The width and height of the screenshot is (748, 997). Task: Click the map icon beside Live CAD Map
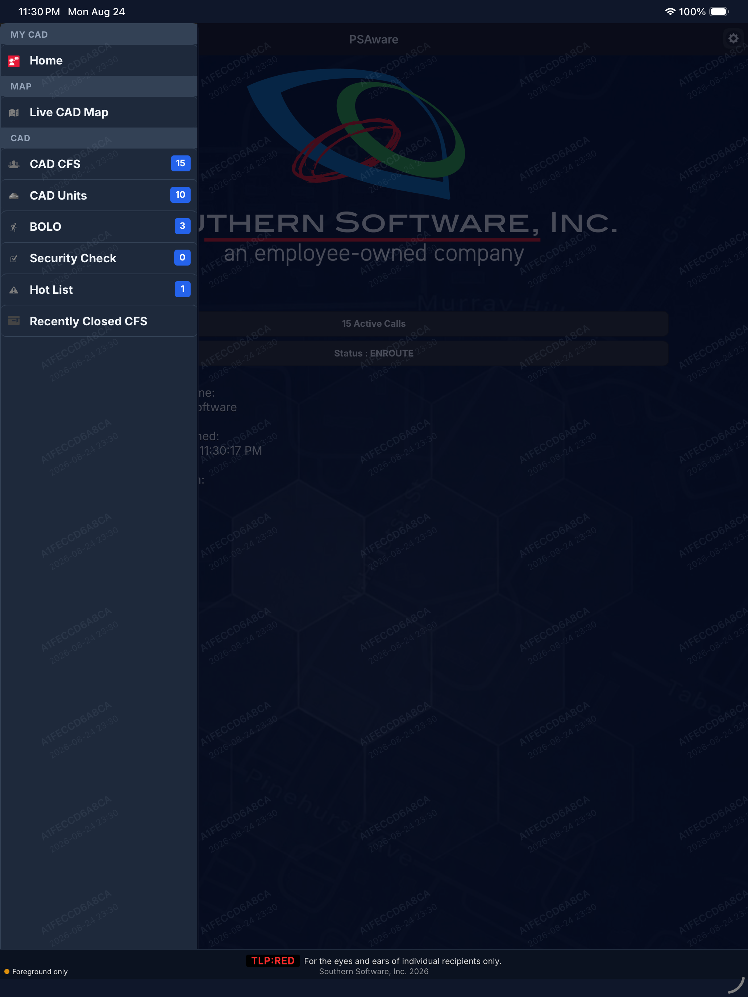(14, 113)
